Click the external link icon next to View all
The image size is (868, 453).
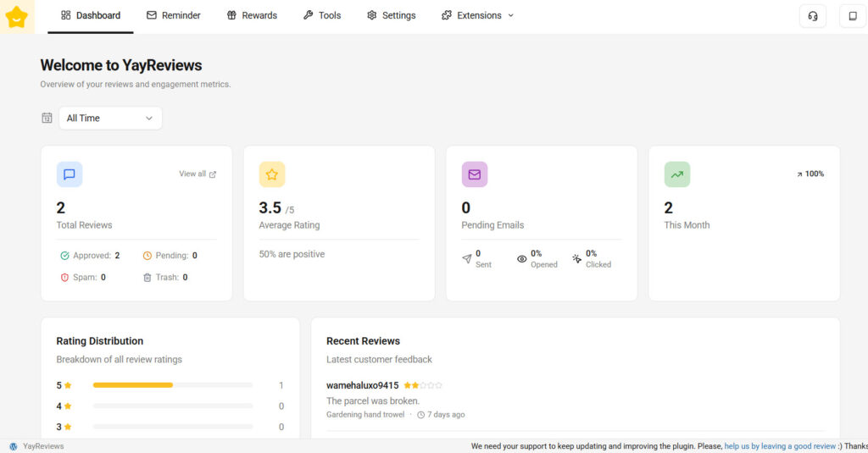click(x=213, y=174)
